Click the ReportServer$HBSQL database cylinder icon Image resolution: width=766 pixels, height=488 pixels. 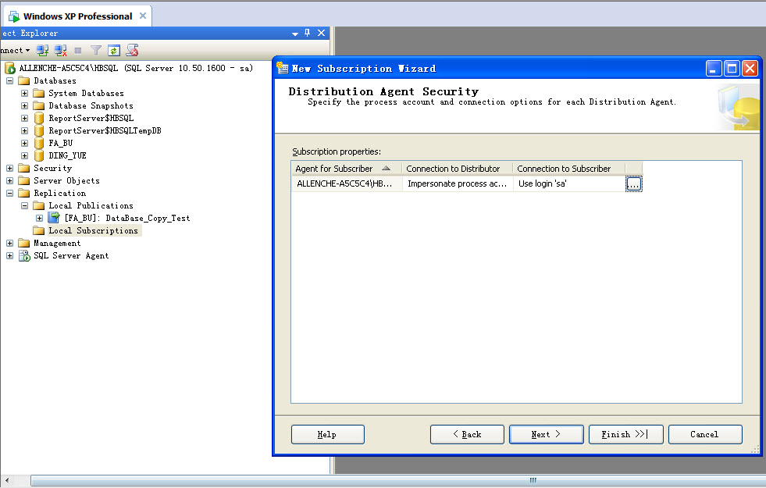pos(39,118)
